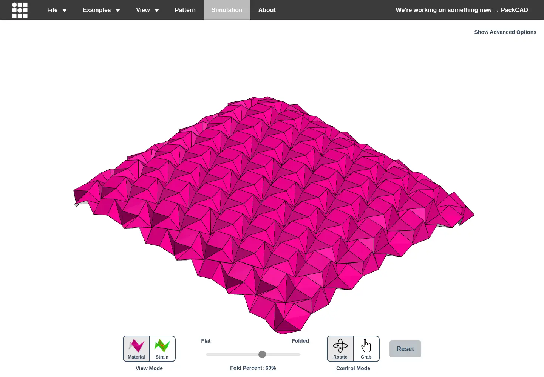Open the About page
The height and width of the screenshot is (377, 544).
[x=267, y=10]
